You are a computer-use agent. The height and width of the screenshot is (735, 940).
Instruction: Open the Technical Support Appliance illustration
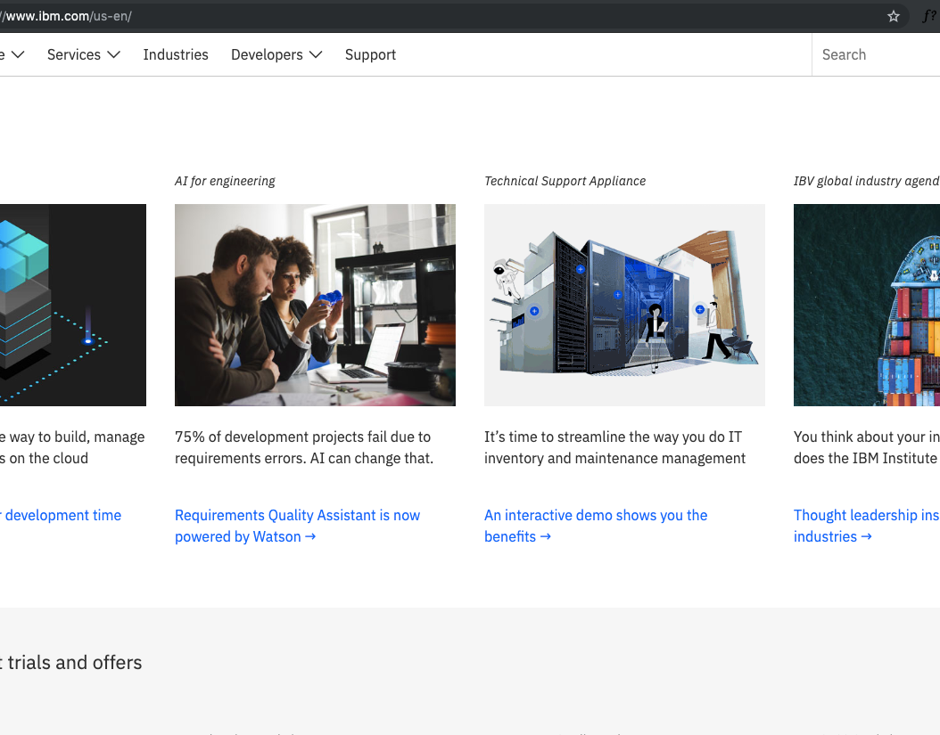pos(624,305)
